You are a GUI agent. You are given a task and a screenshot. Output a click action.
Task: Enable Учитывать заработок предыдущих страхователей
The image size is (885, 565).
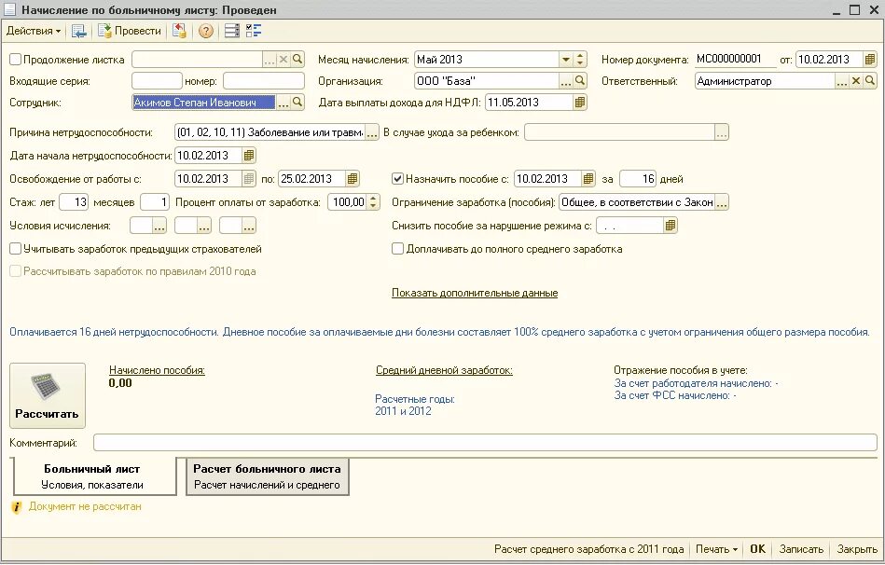(15, 249)
